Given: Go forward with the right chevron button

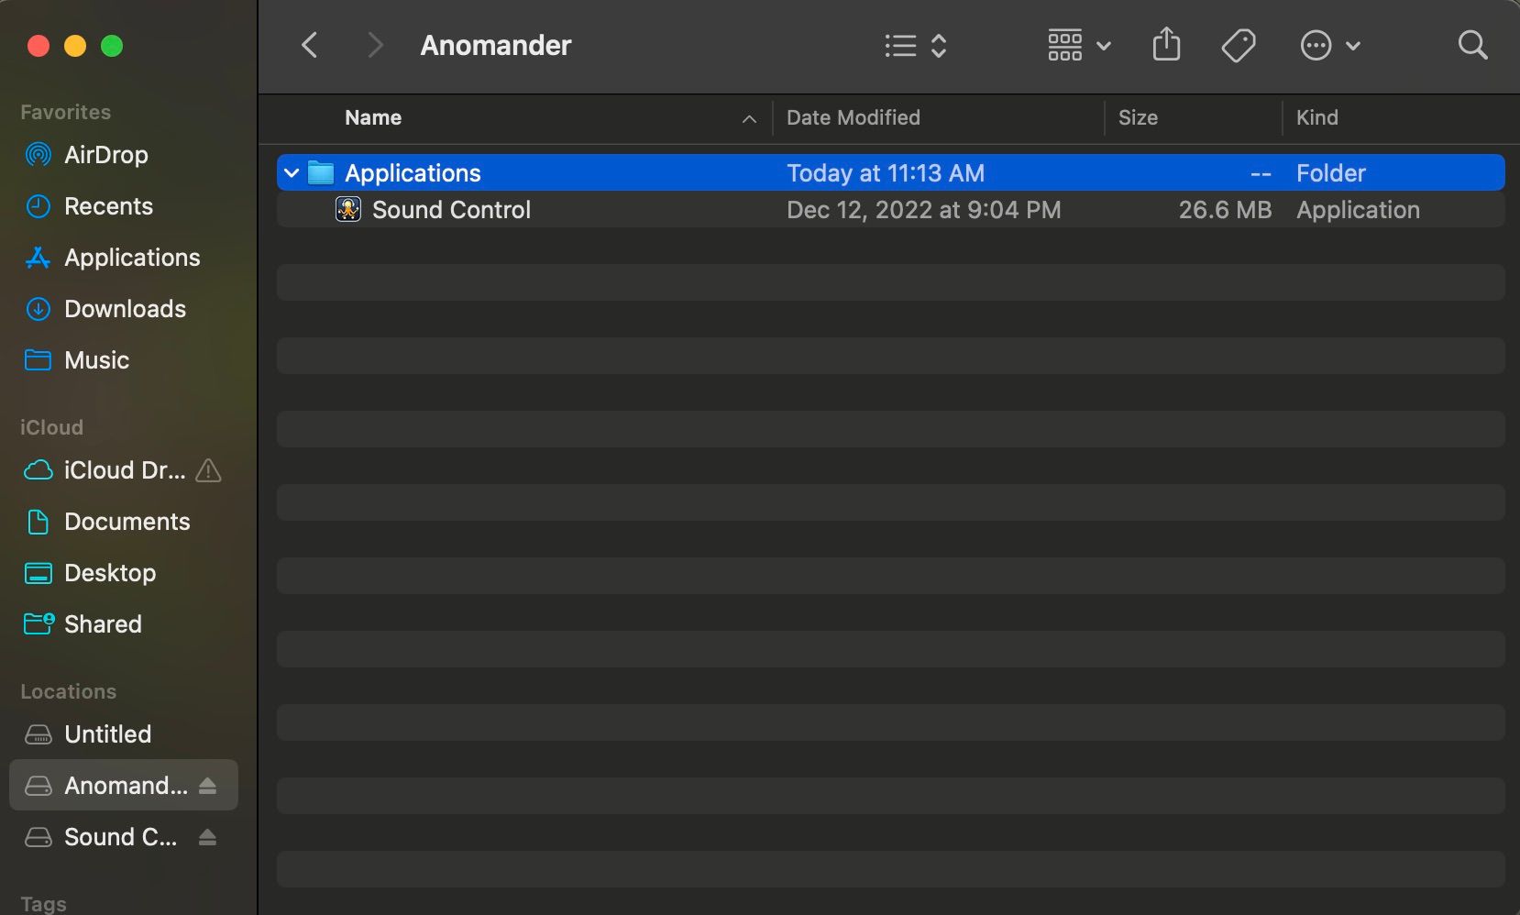Looking at the screenshot, I should (x=374, y=45).
